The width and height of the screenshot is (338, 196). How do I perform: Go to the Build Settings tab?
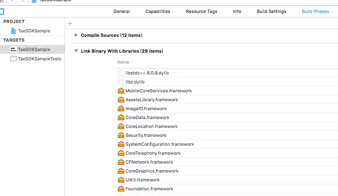click(x=271, y=11)
